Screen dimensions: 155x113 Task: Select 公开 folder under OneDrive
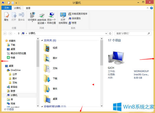tap(13, 74)
